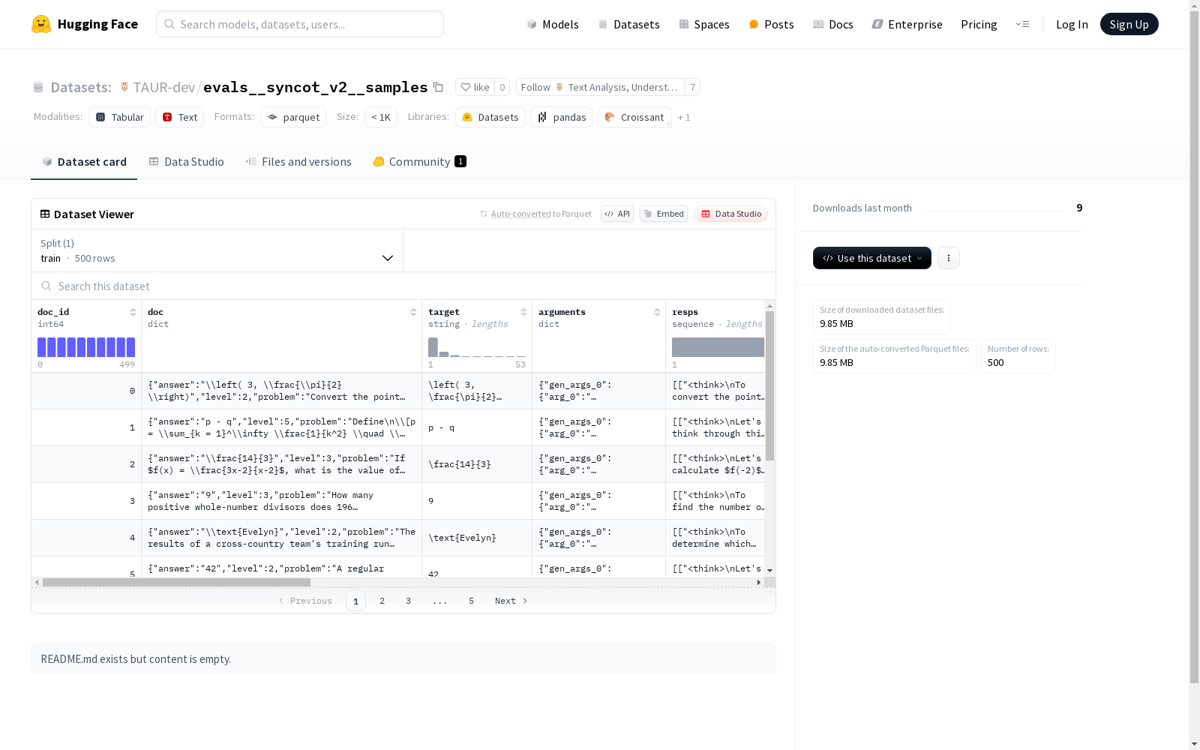1200x750 pixels.
Task: Open the three-dot dataset options menu
Action: coord(949,258)
